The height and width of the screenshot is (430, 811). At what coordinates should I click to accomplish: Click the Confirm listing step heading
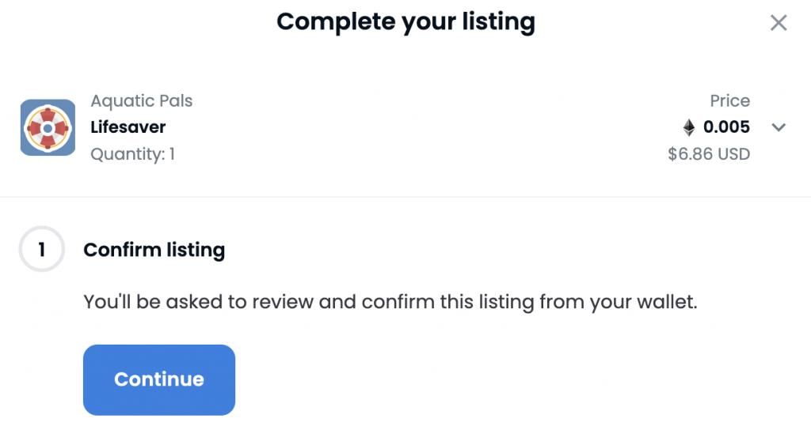point(154,250)
